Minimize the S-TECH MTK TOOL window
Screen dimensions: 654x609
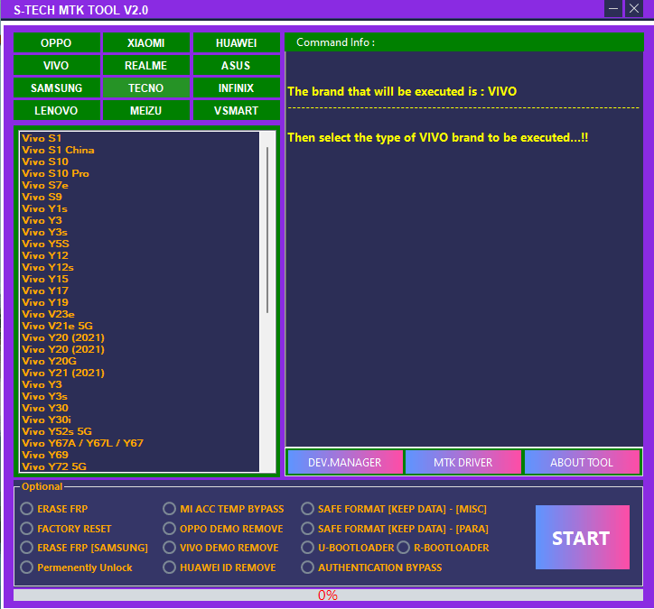point(613,9)
